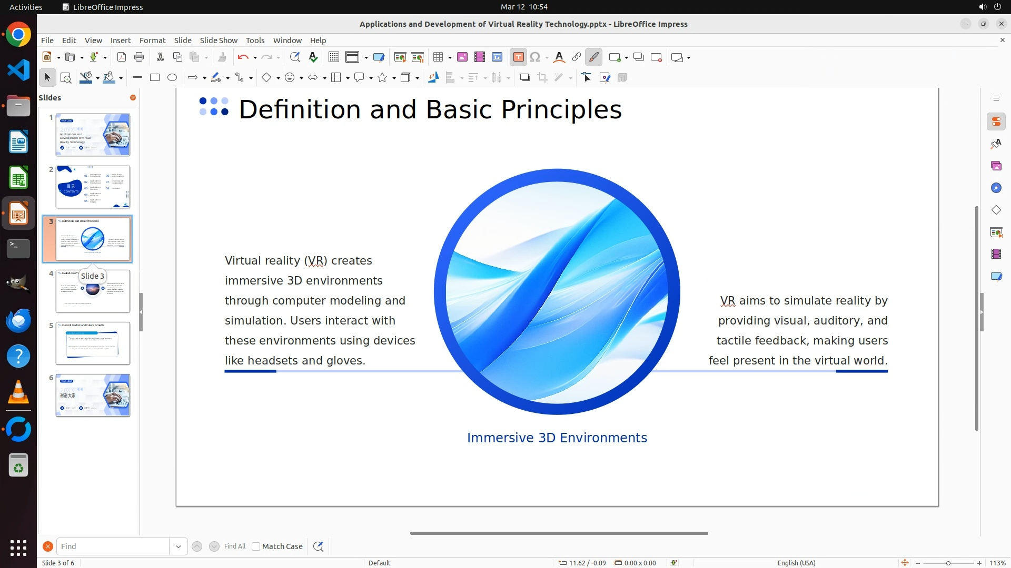Open the Format menu

152,40
